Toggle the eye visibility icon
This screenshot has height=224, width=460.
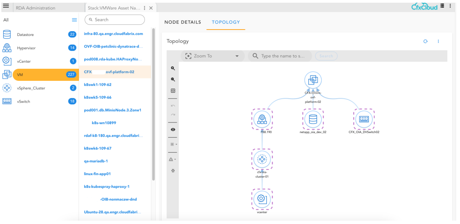(173, 129)
